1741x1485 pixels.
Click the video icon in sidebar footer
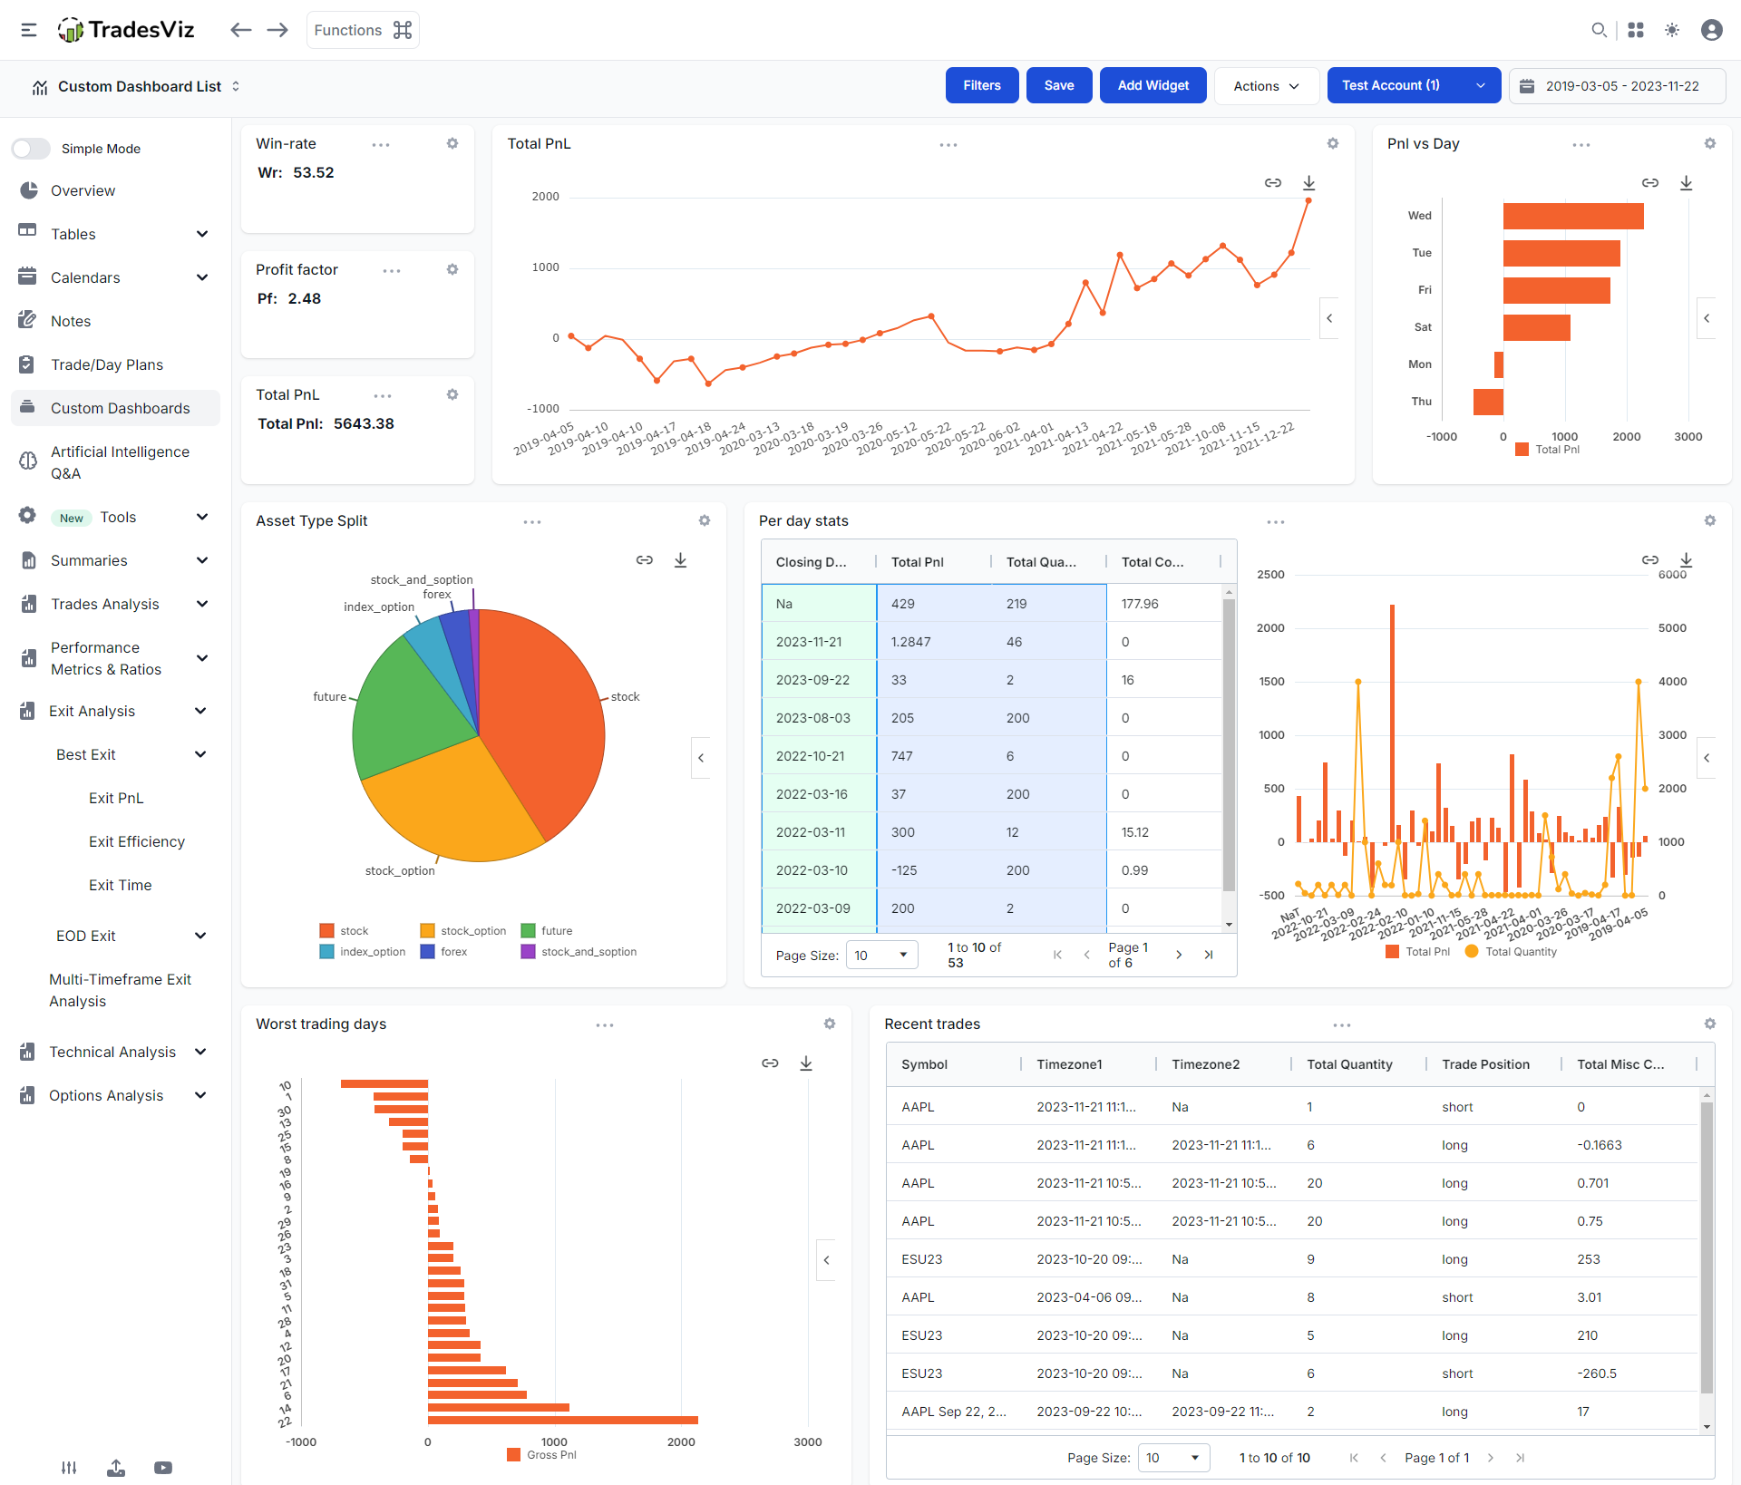click(163, 1468)
